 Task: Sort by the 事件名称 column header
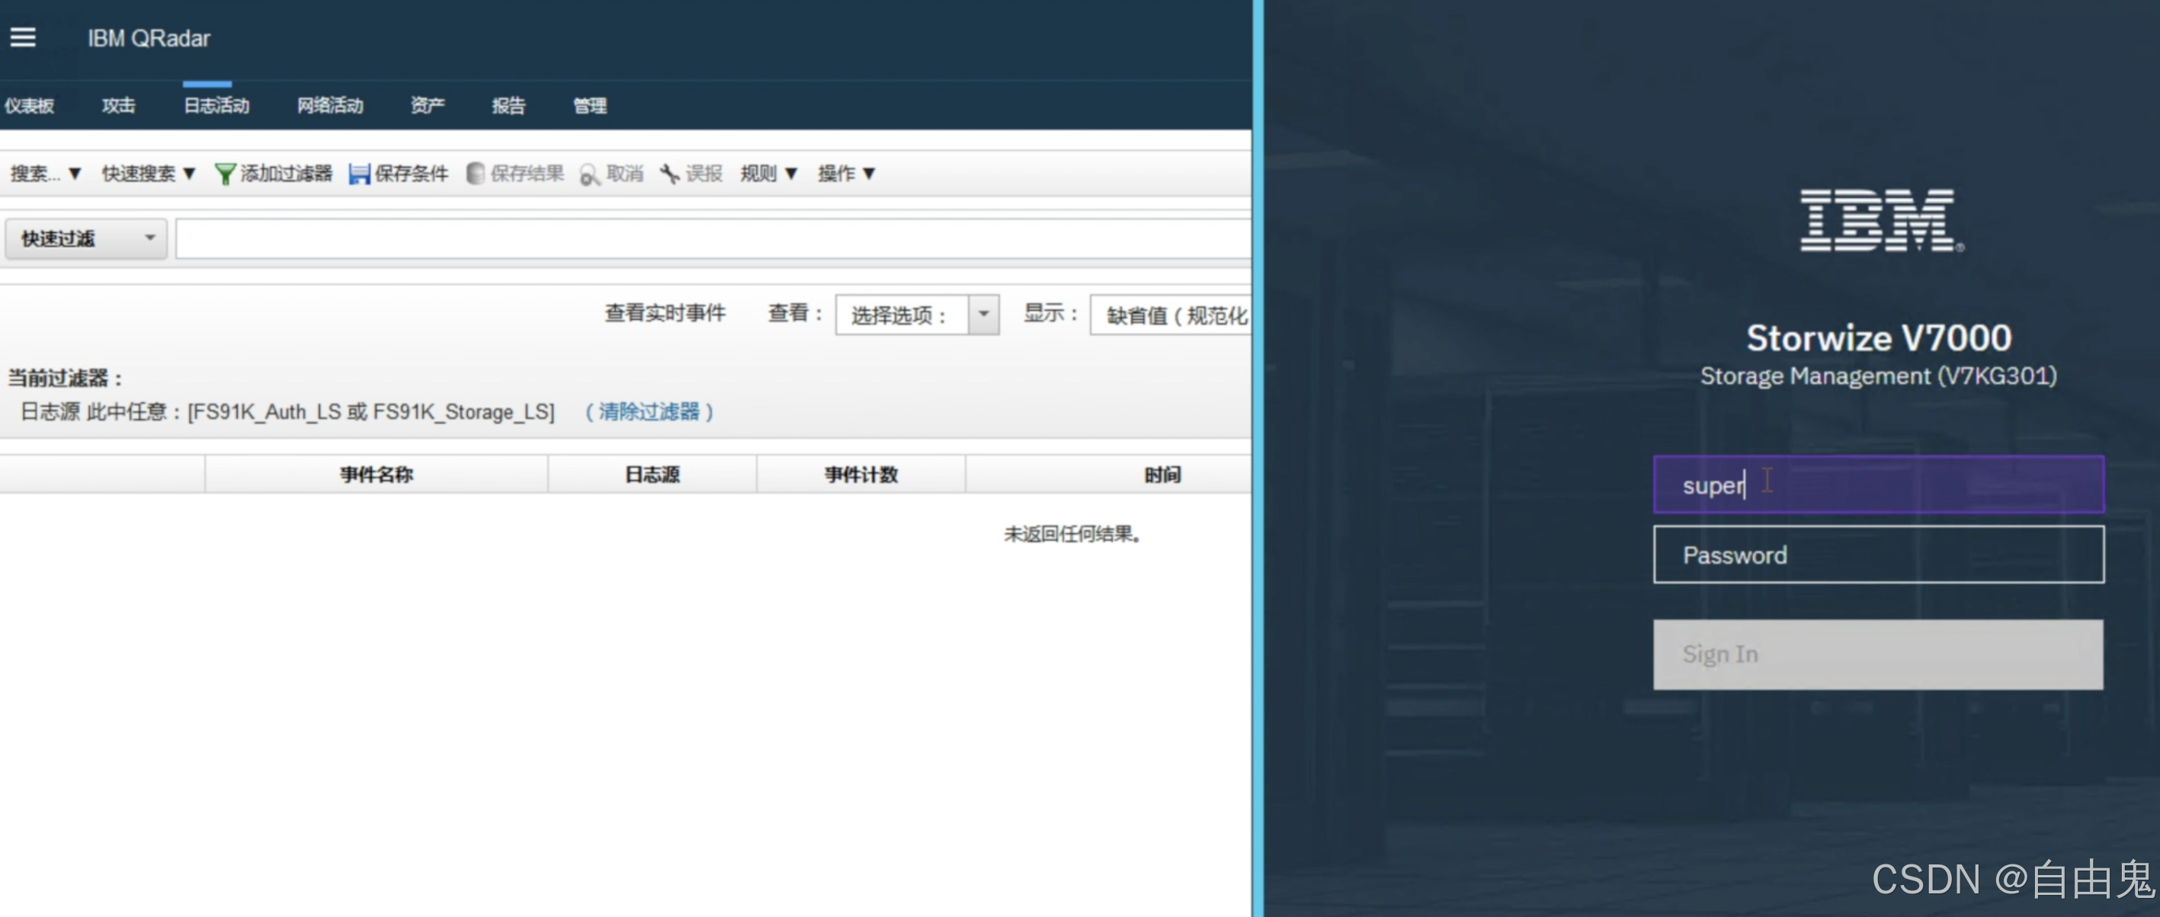coord(377,474)
